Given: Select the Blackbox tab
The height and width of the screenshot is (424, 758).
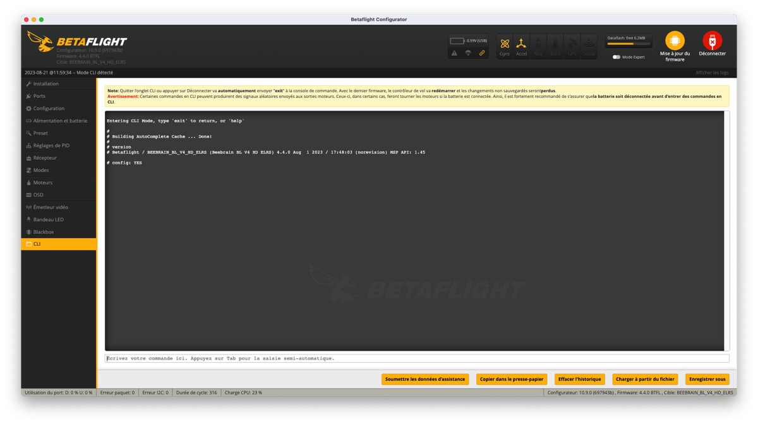Looking at the screenshot, I should 59,232.
